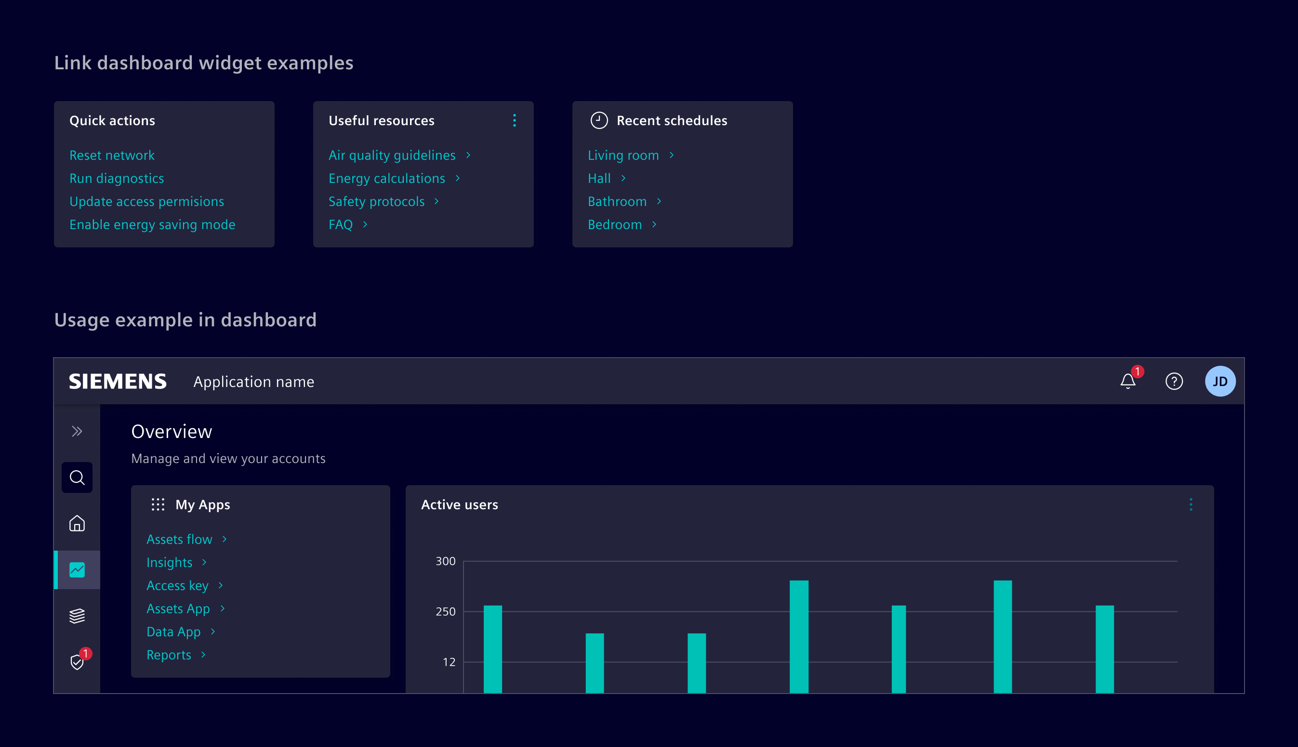This screenshot has width=1298, height=747.
Task: Expand the collapsed sidebar with the double chevron
Action: pos(77,431)
